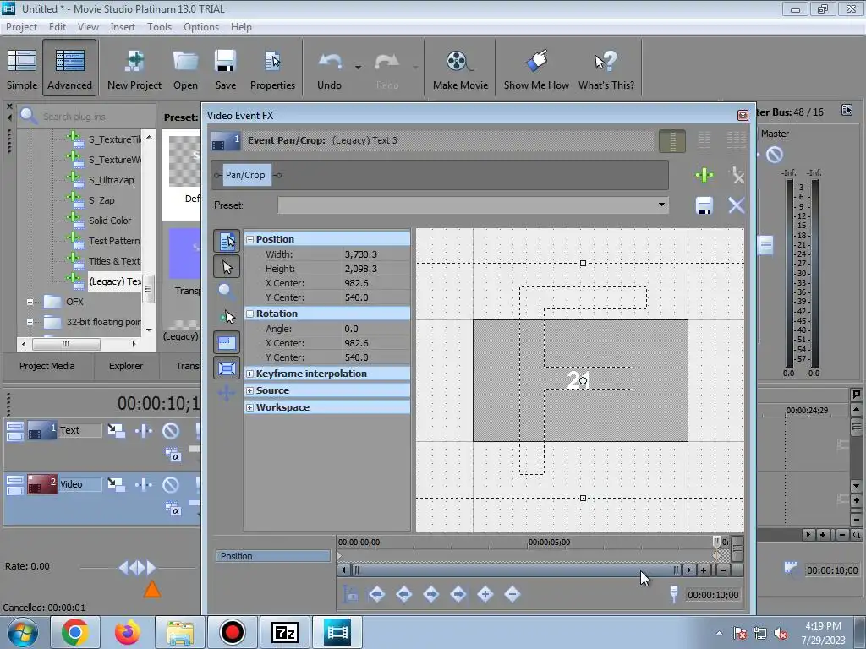866x649 pixels.
Task: Mute the Text track
Action: (x=171, y=430)
